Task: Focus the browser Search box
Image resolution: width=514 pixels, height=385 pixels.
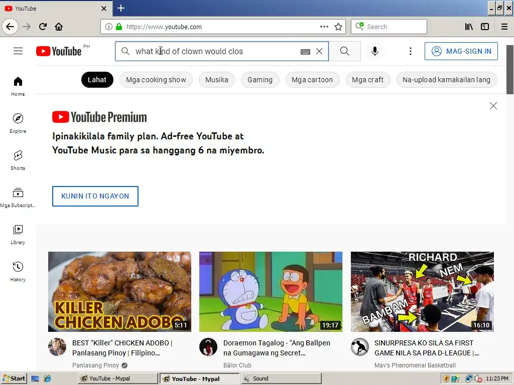Action: pos(389,27)
